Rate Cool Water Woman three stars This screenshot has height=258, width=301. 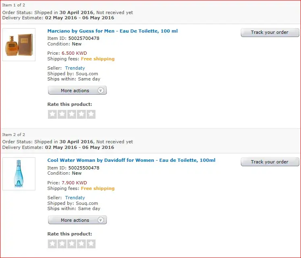point(72,244)
